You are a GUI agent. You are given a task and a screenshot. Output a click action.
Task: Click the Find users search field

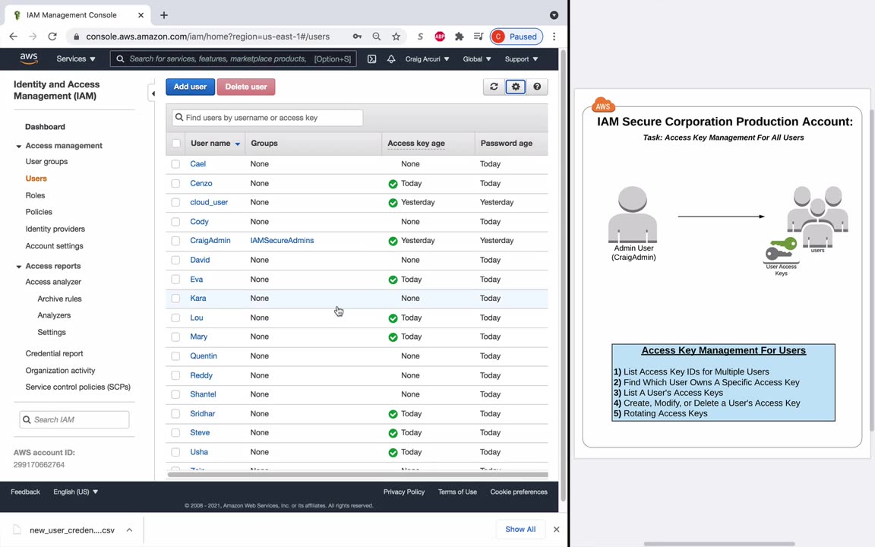pos(267,118)
